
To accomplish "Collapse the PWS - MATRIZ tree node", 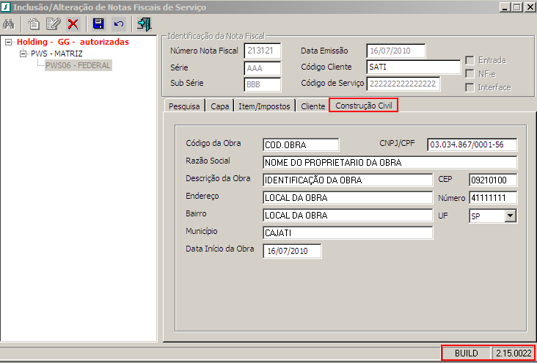I will pos(23,54).
